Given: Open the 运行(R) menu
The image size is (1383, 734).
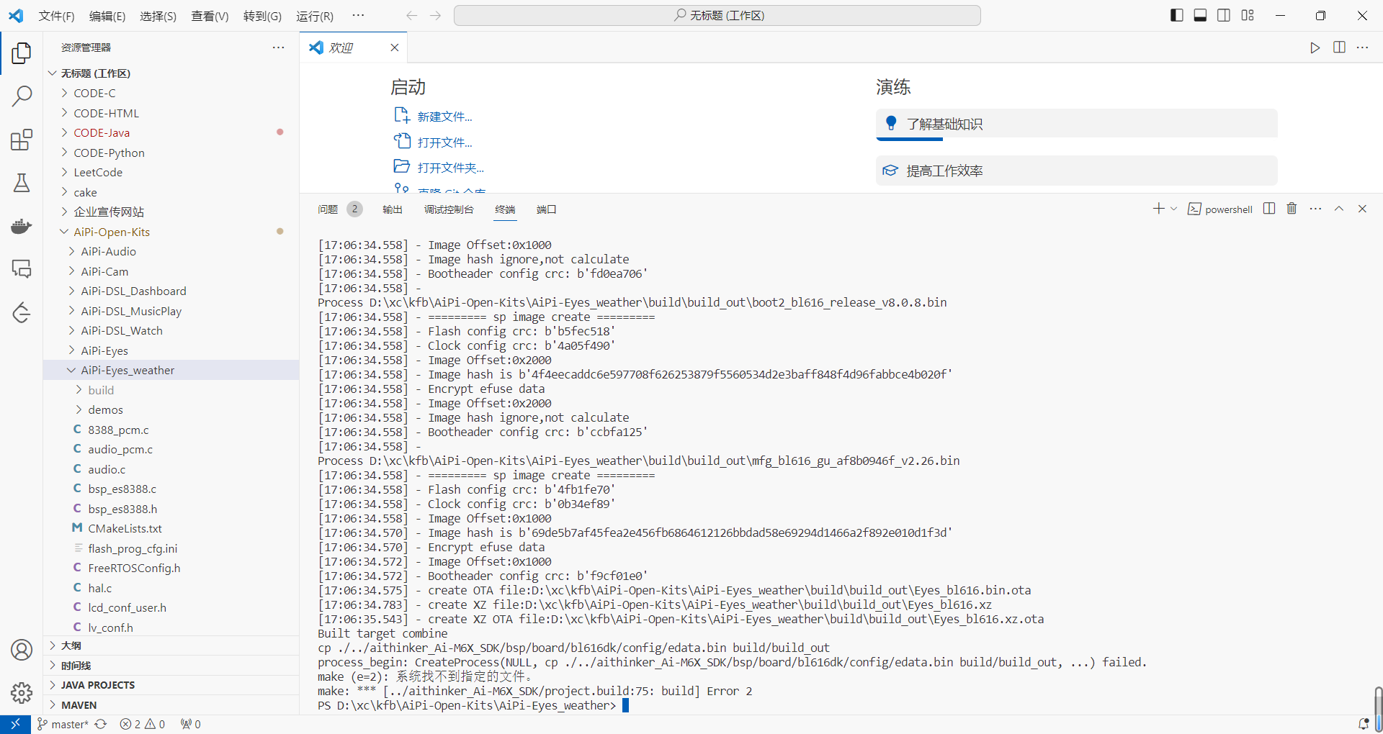Looking at the screenshot, I should point(315,16).
